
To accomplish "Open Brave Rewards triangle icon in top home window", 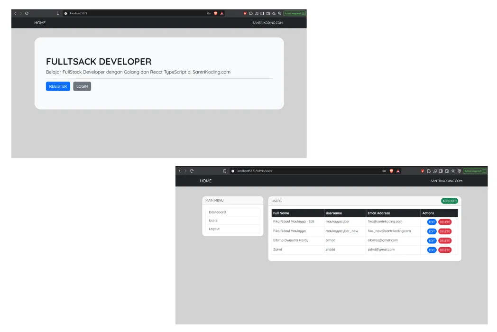I will point(221,13).
